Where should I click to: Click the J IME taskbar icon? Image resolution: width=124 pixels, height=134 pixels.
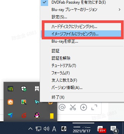click(64, 129)
